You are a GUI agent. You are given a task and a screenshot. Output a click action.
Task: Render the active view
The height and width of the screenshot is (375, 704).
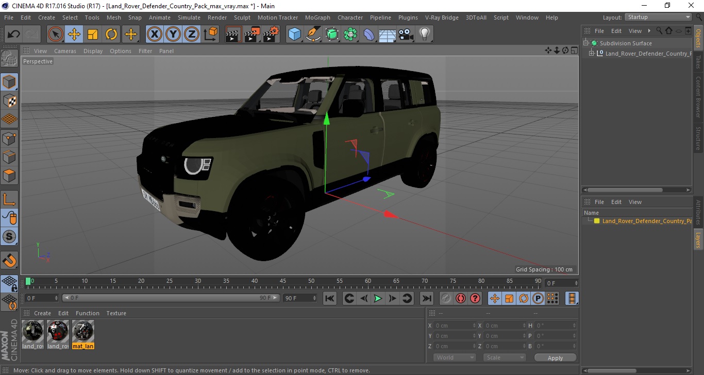[234, 35]
